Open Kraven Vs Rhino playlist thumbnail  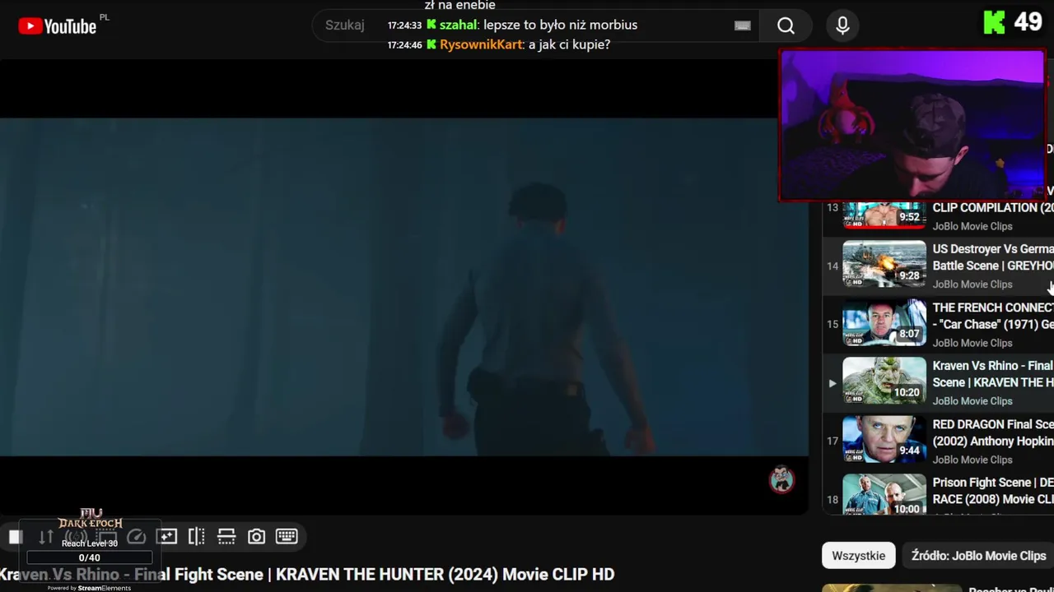pos(884,381)
